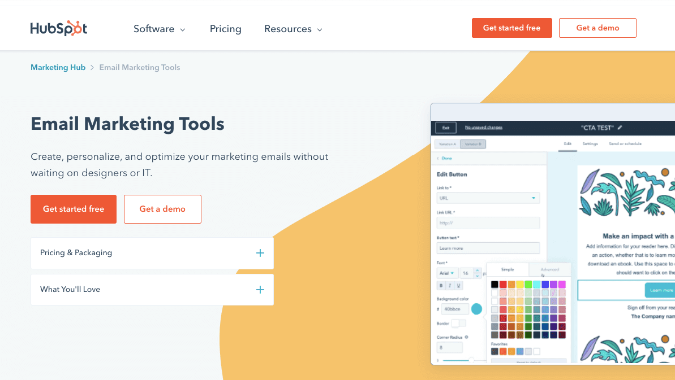Go to the Pricing page
This screenshot has width=675, height=380.
click(226, 29)
